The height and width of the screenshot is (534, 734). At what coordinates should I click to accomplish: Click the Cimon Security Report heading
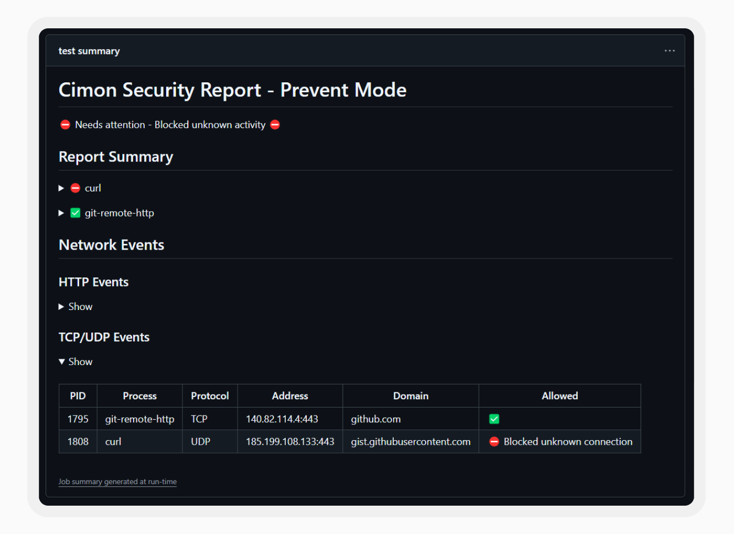pos(233,90)
